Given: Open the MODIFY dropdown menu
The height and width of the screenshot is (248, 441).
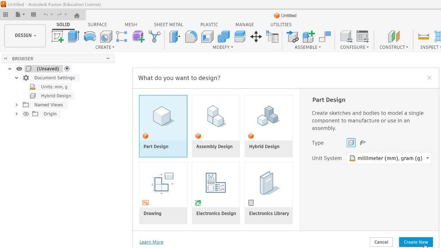Looking at the screenshot, I should [x=223, y=47].
